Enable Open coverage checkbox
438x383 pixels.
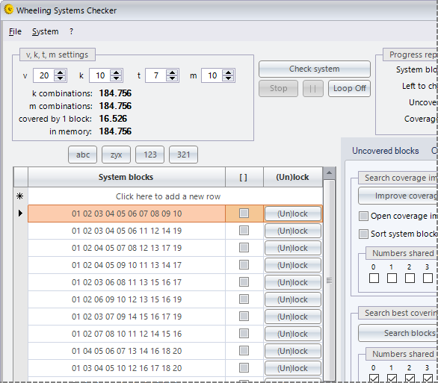tap(363, 216)
